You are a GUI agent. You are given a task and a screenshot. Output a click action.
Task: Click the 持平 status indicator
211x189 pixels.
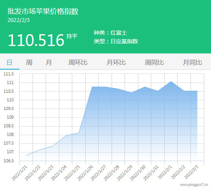pyautogui.click(x=72, y=36)
